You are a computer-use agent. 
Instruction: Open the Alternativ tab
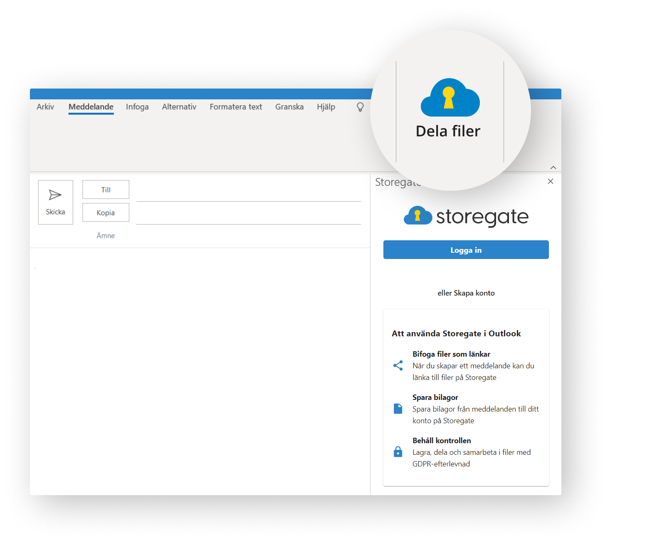point(179,107)
